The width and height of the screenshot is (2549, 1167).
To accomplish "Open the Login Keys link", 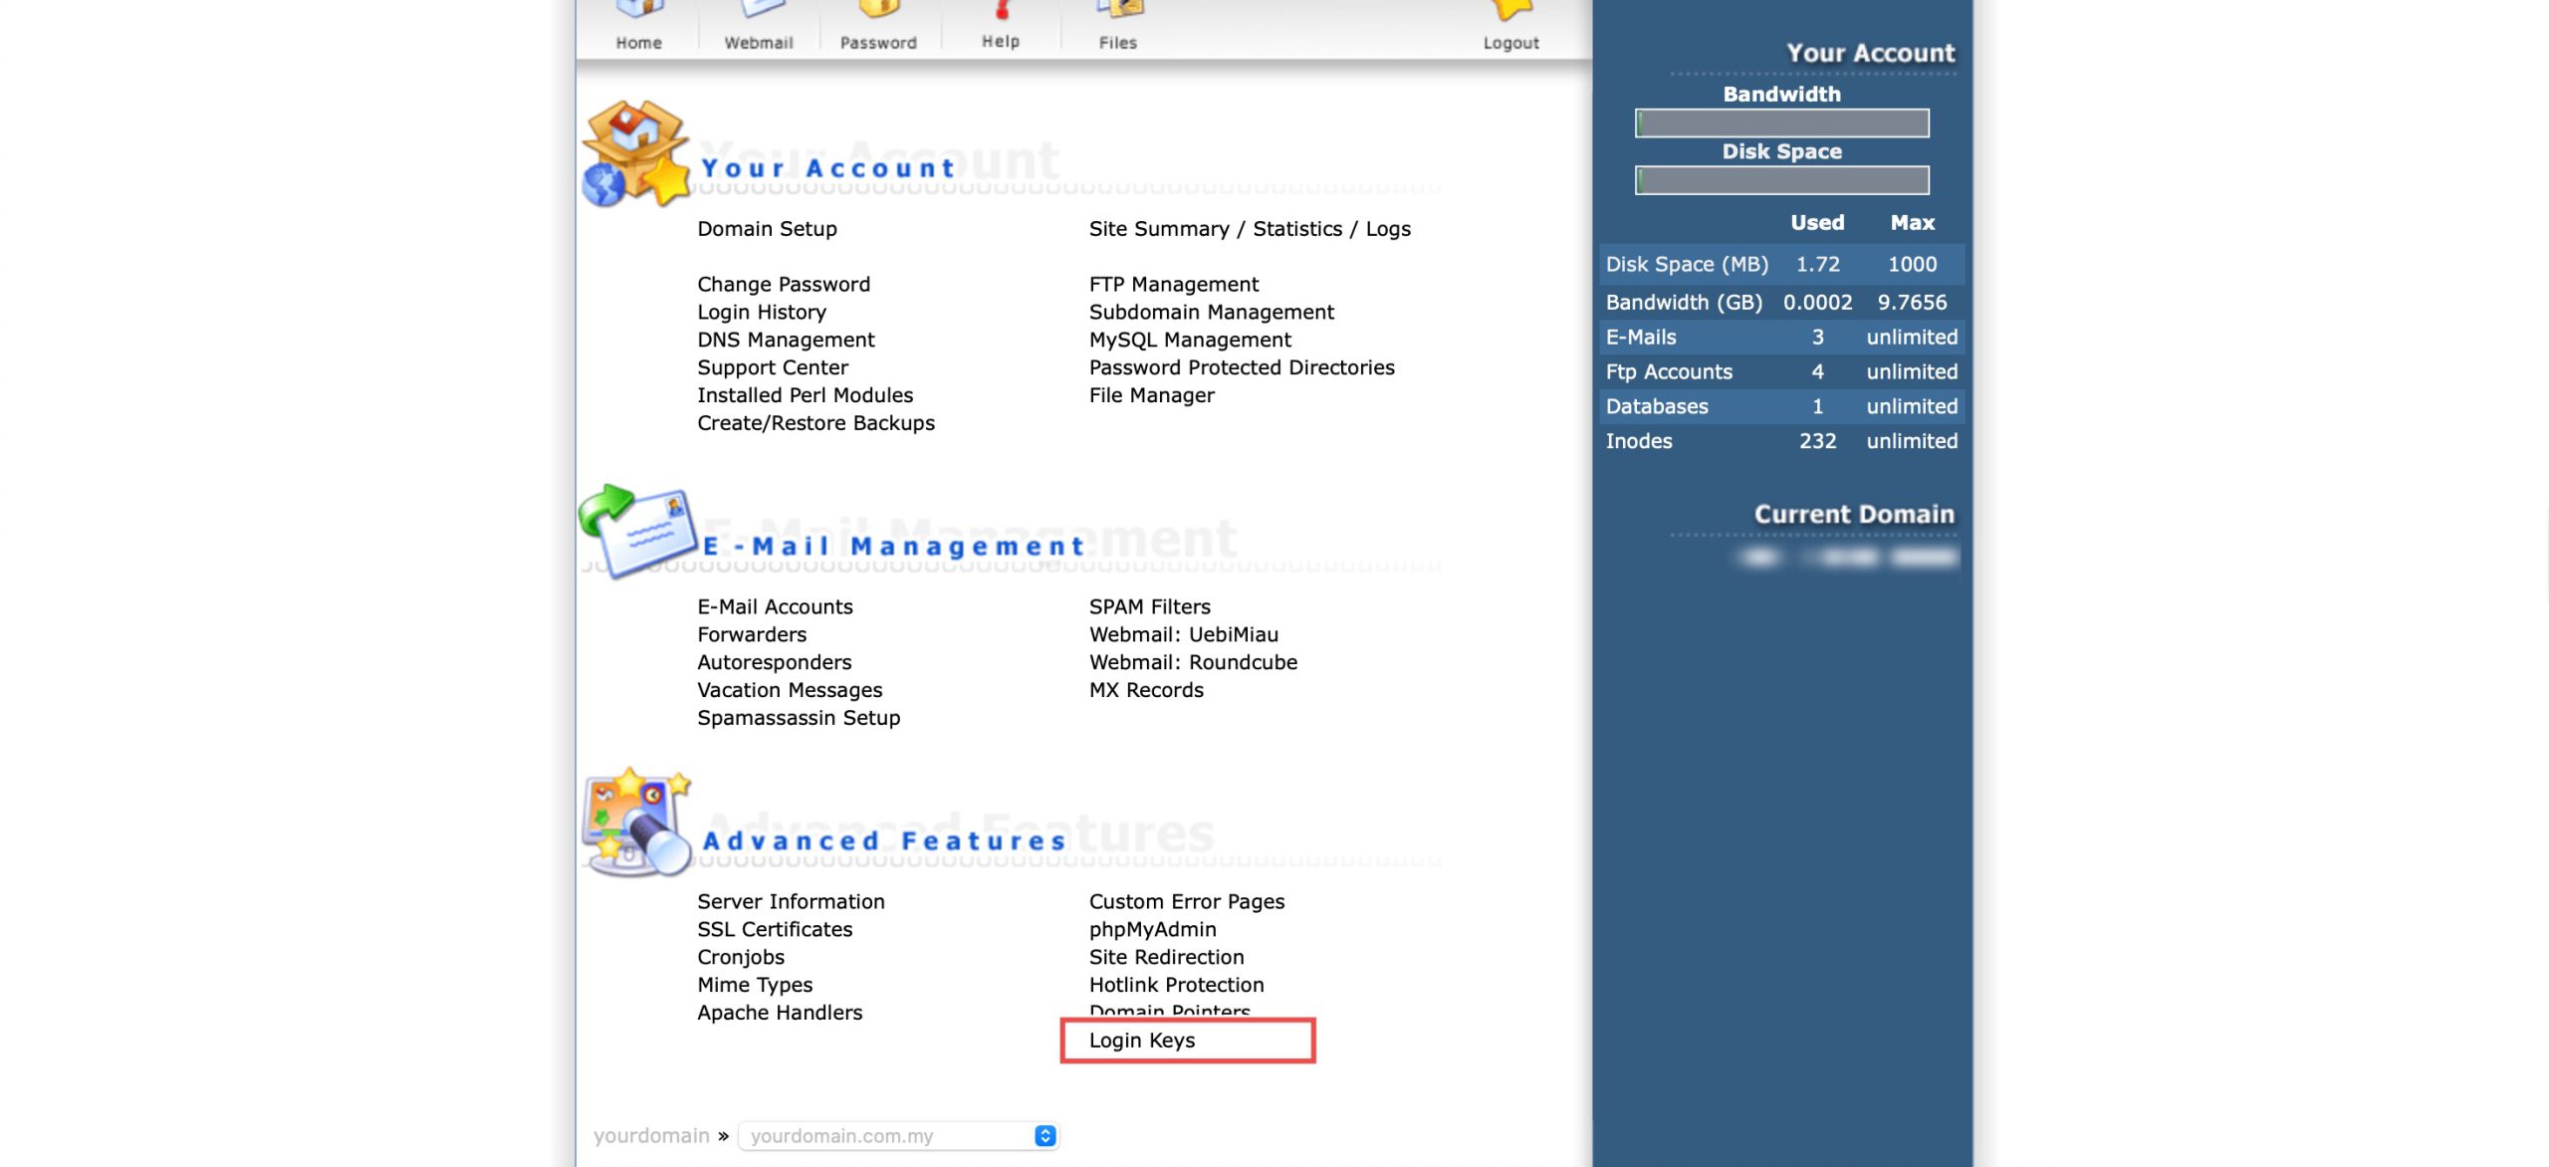I will point(1141,1040).
